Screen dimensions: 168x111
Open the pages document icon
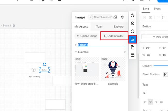[133, 47]
